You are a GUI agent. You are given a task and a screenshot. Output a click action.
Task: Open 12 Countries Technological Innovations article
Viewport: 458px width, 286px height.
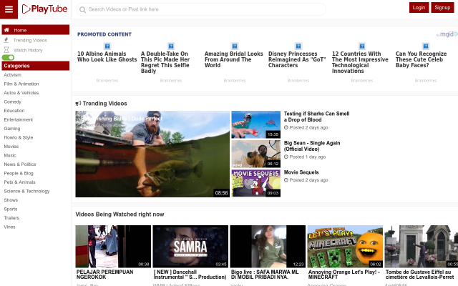click(x=360, y=62)
